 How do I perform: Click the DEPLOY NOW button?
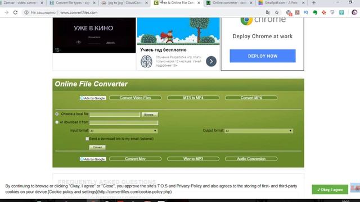pos(263,56)
